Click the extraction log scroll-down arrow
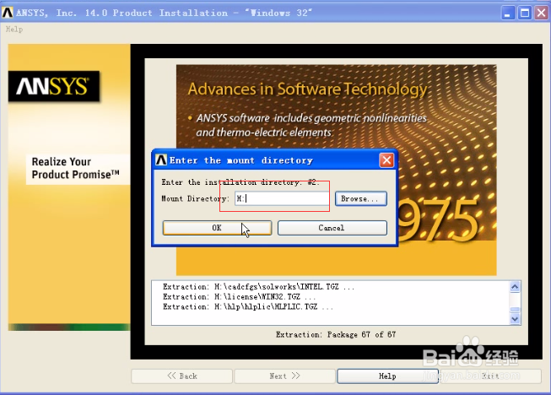Viewport: 551px width, 395px height. click(515, 319)
